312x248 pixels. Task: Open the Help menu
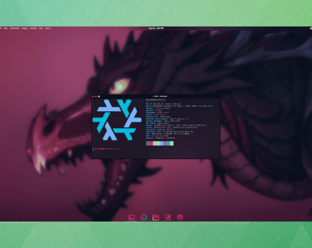point(41,28)
